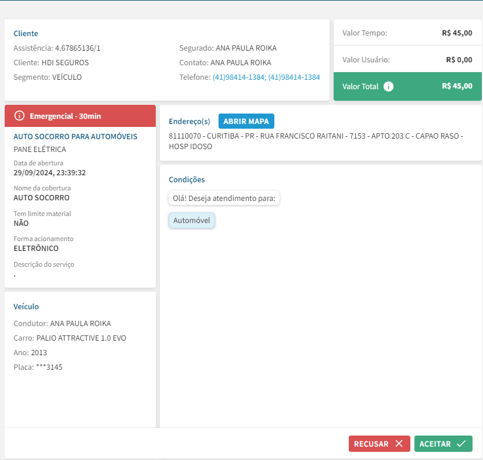The image size is (483, 460).
Task: Click the Valor Tempo row
Action: point(407,33)
